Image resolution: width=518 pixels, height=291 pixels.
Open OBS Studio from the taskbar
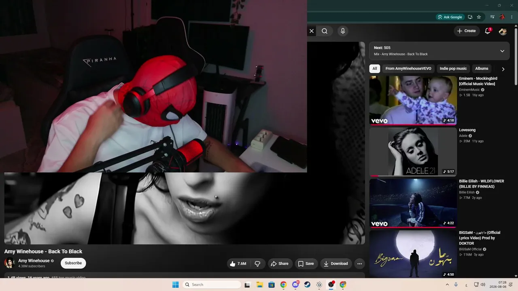(331, 285)
